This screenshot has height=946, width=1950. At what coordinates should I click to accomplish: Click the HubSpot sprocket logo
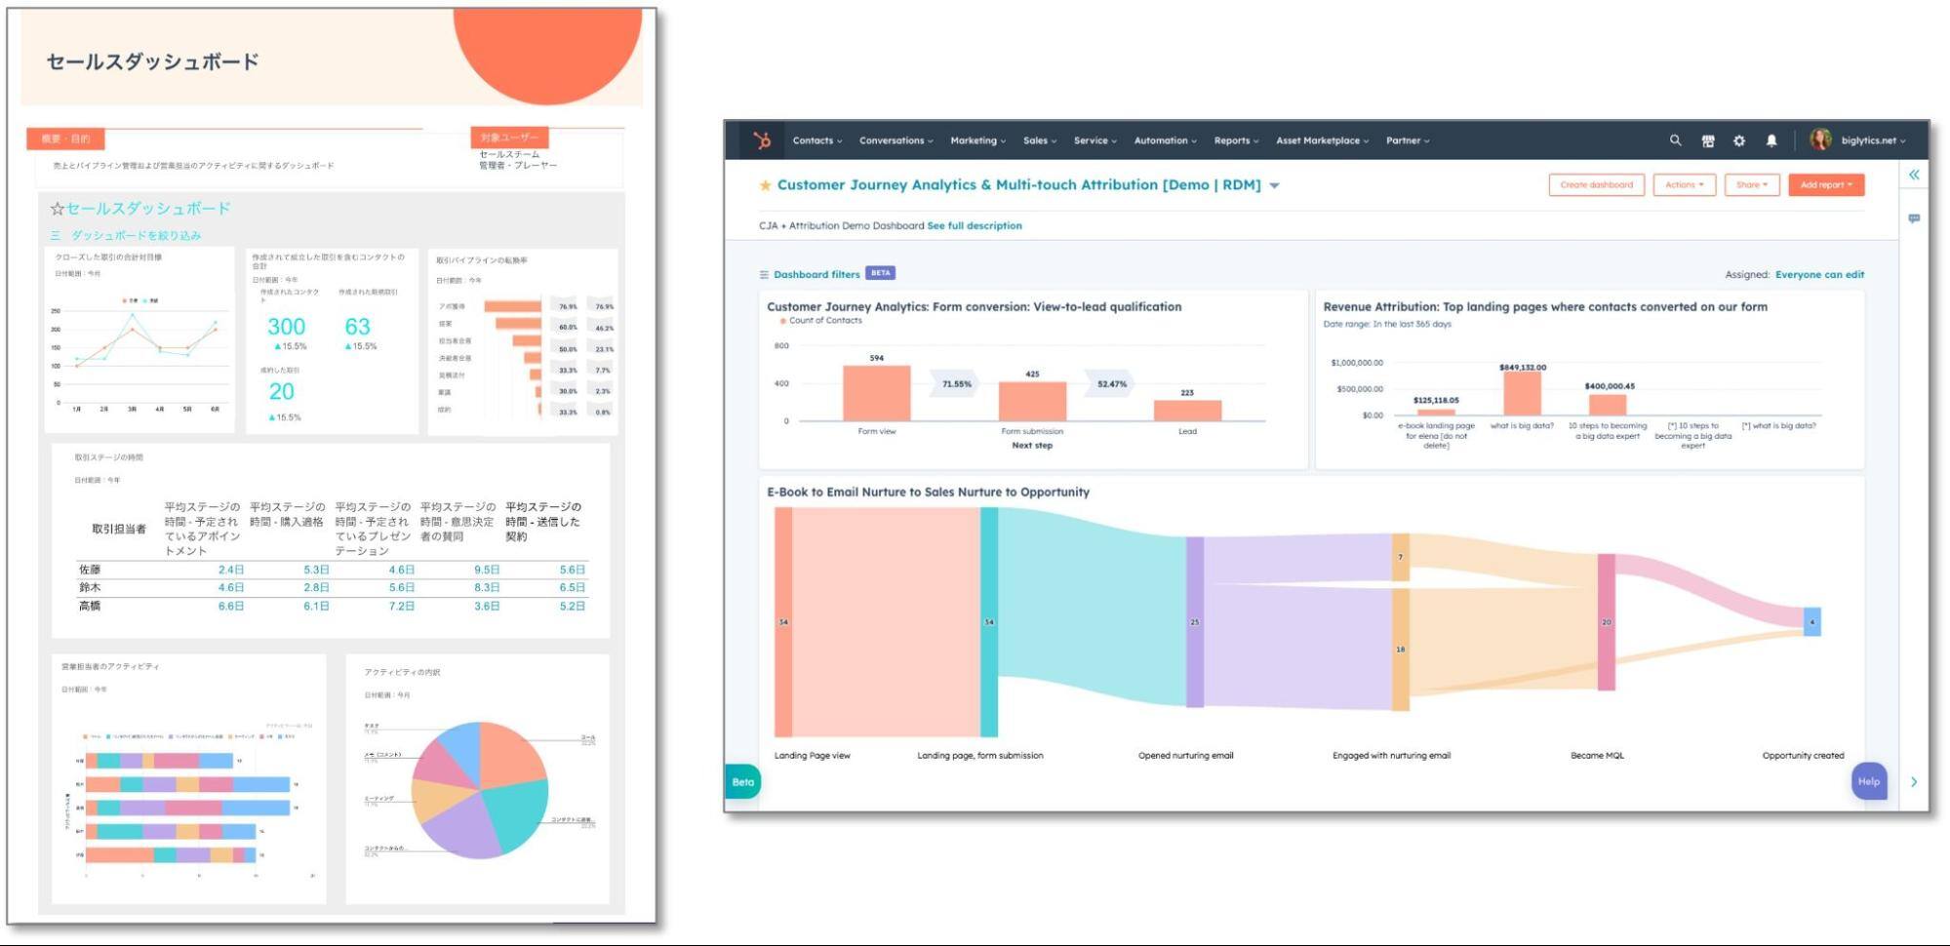762,139
